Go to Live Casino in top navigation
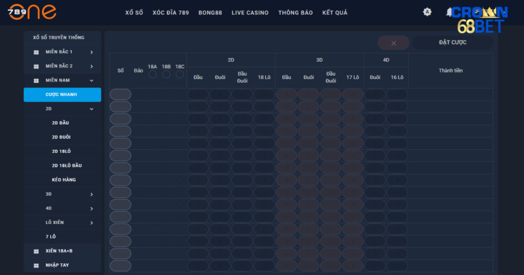The height and width of the screenshot is (275, 524). pyautogui.click(x=250, y=13)
